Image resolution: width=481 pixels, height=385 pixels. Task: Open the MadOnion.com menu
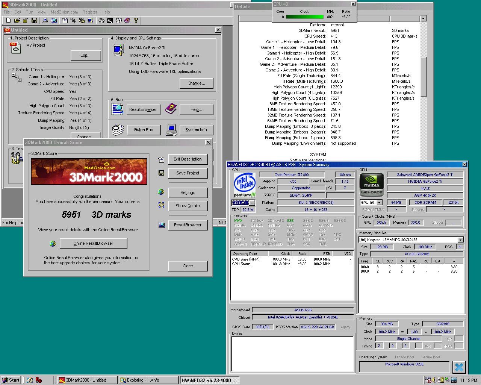point(64,12)
